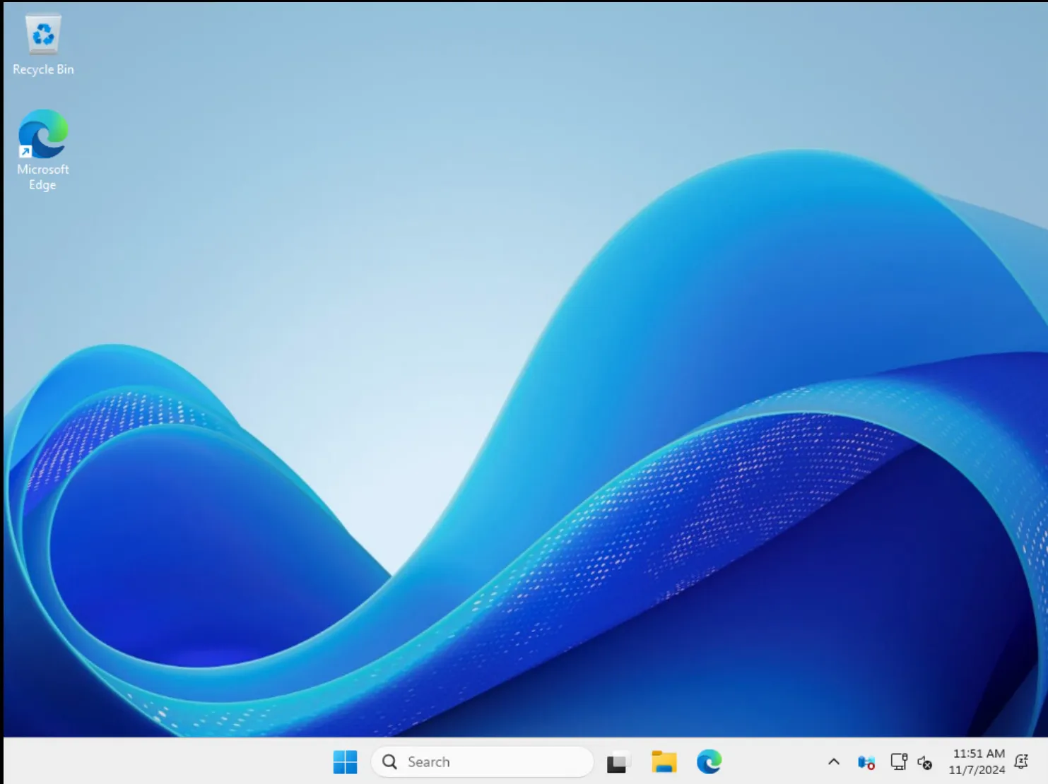Open notification center via the clock
This screenshot has width=1048, height=784.
coord(979,753)
